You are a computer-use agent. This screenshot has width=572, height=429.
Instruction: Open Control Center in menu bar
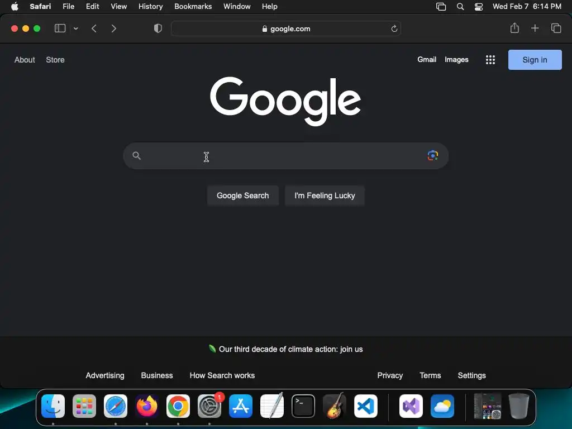tap(479, 7)
